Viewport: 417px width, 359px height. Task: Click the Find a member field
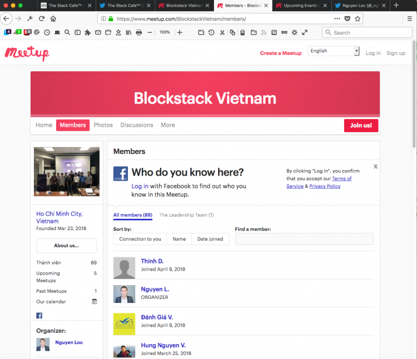(x=304, y=239)
